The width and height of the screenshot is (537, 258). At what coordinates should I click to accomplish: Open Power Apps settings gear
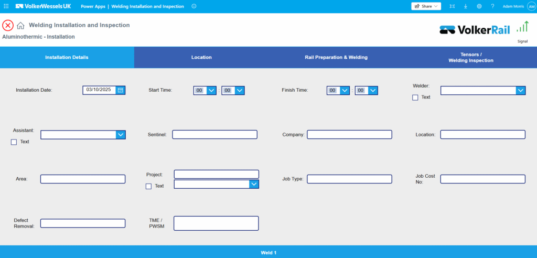[x=479, y=6]
